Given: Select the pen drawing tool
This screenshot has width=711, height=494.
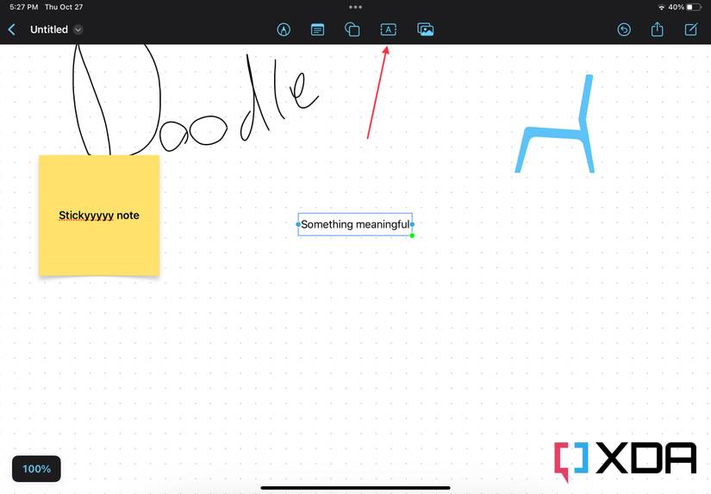Looking at the screenshot, I should coord(284,30).
